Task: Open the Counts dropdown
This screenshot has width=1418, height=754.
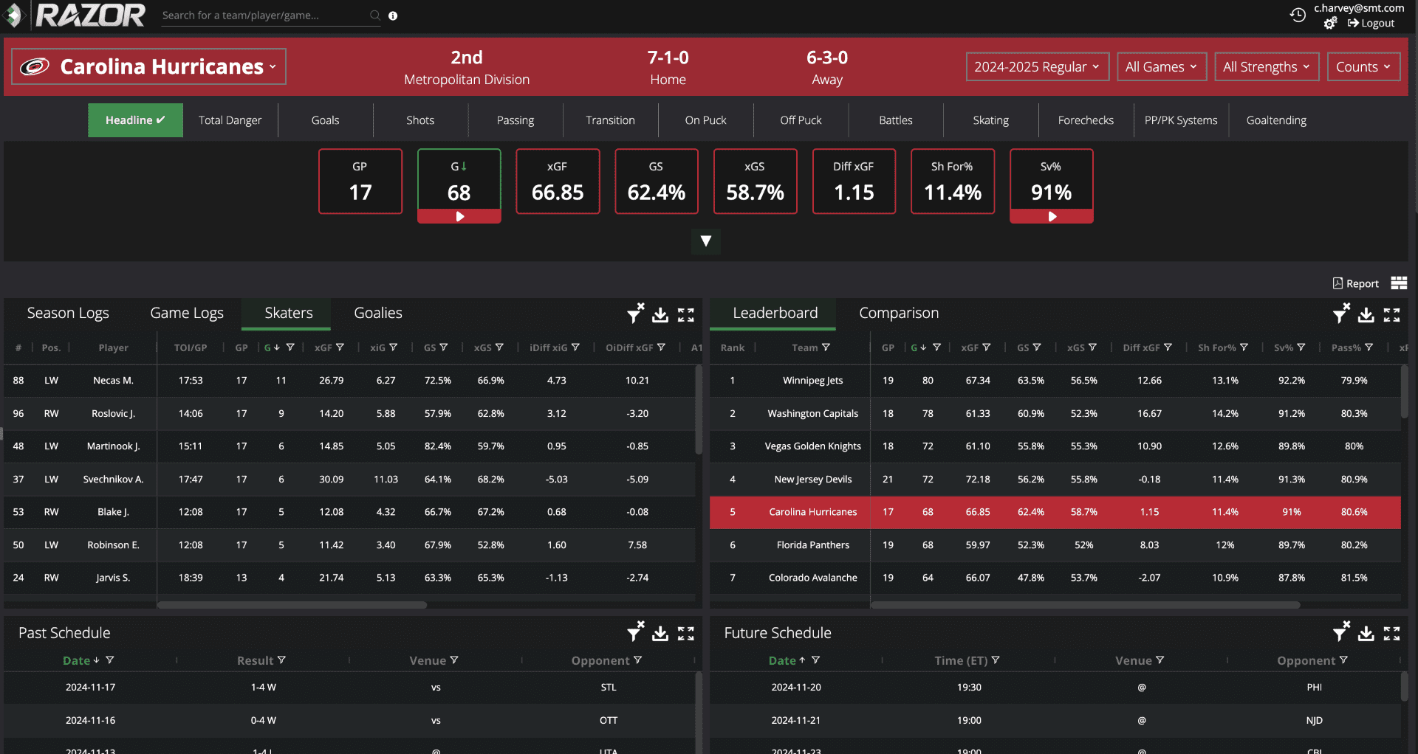Action: (x=1363, y=67)
